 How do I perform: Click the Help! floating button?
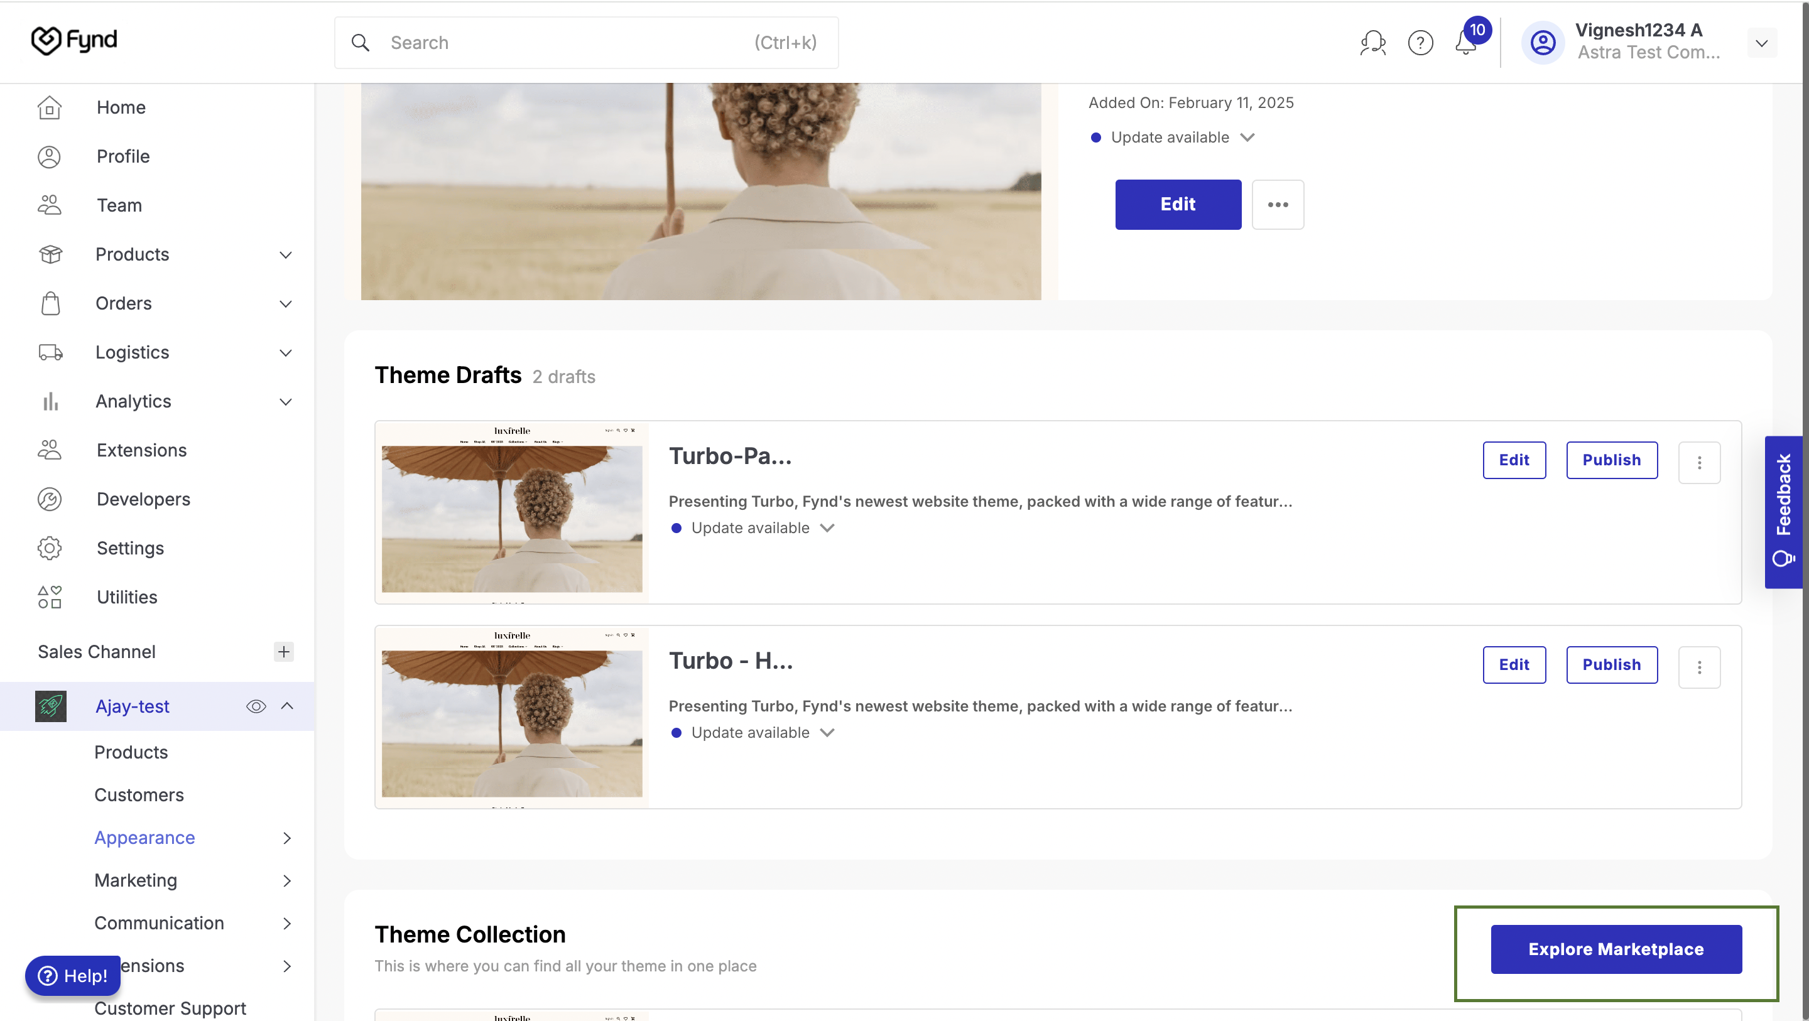point(72,976)
